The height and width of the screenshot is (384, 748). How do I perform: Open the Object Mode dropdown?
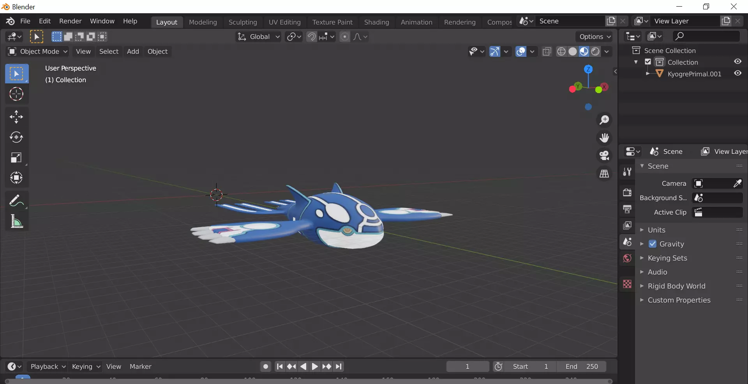38,51
